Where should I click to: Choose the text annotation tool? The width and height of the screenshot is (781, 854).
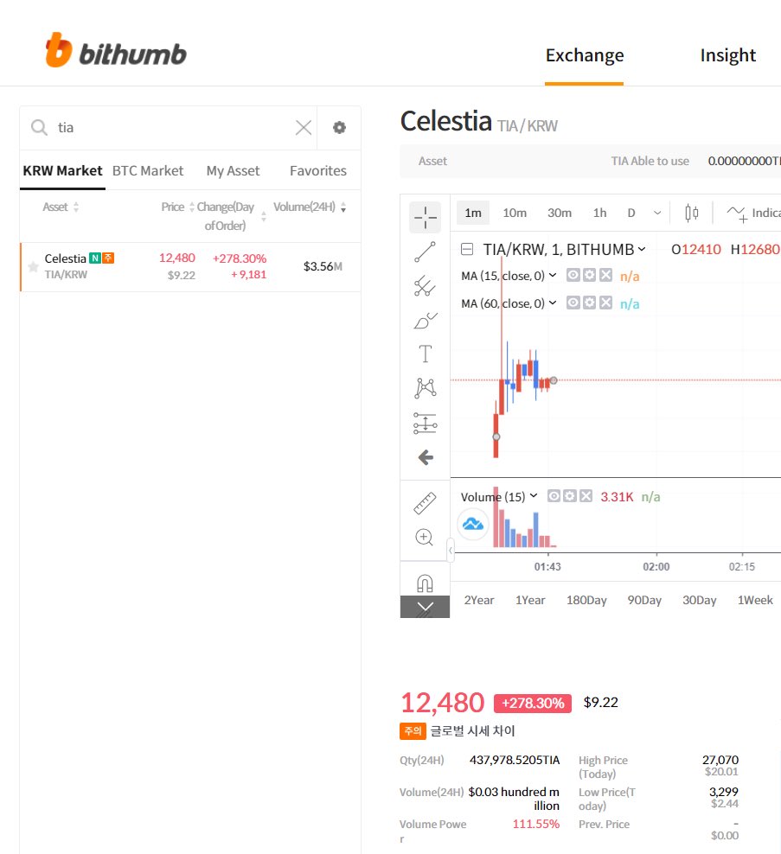425,354
